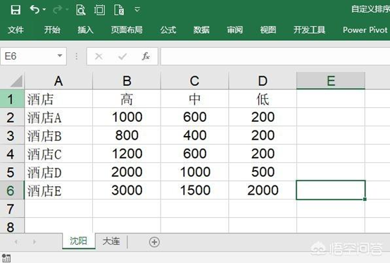
Task: Click selected empty cell E6
Action: [331, 190]
